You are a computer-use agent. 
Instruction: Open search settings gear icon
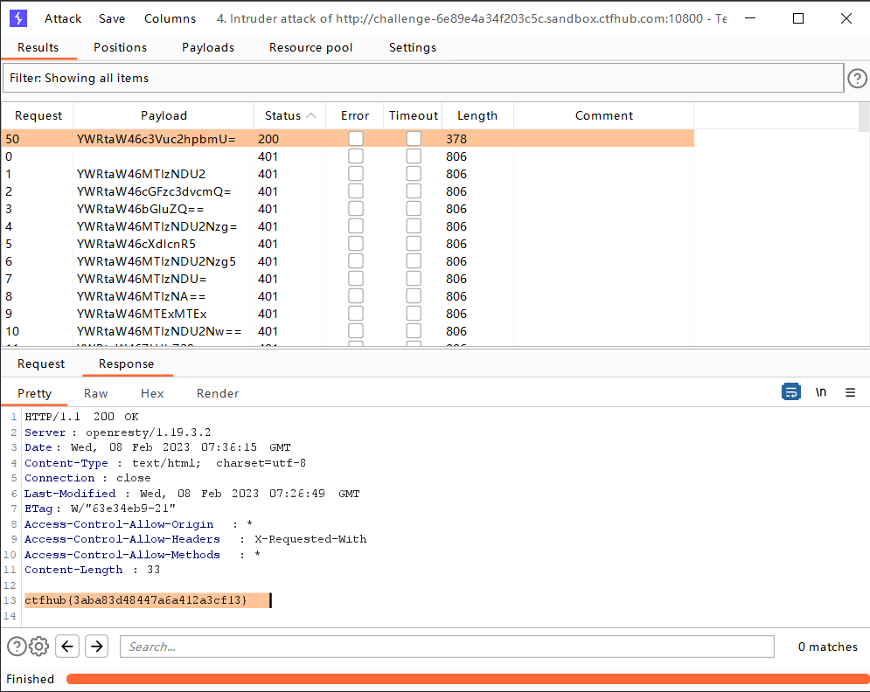click(38, 647)
